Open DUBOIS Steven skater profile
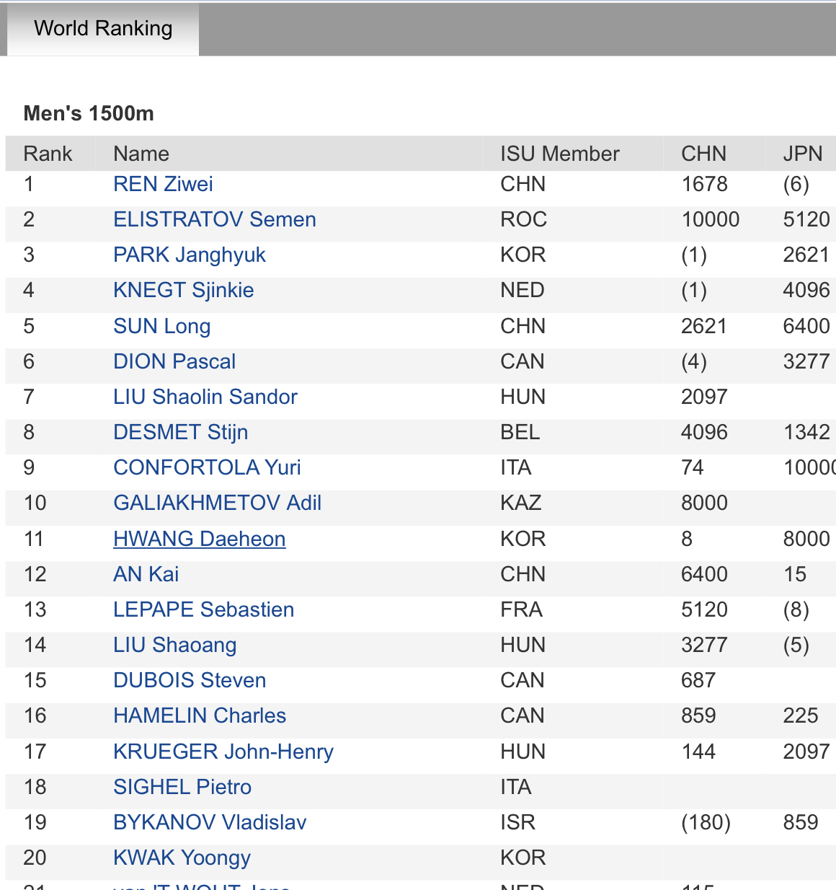 click(x=190, y=680)
